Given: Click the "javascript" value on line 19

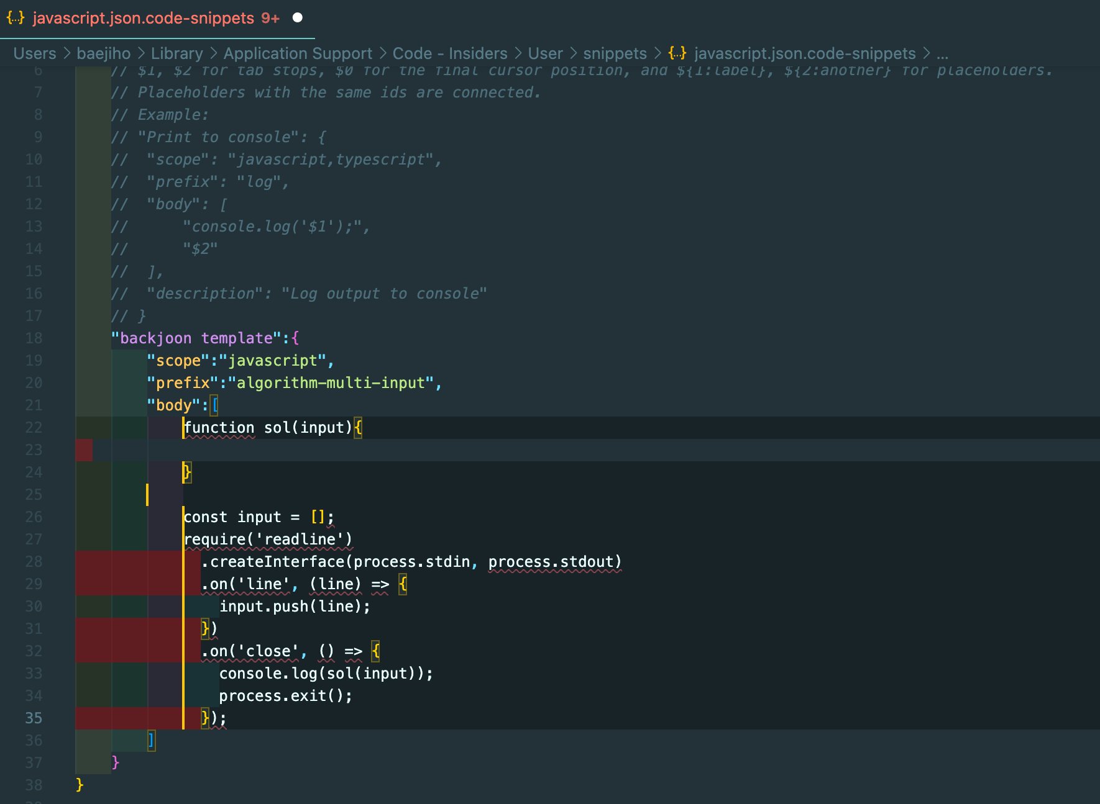Looking at the screenshot, I should click(x=273, y=361).
